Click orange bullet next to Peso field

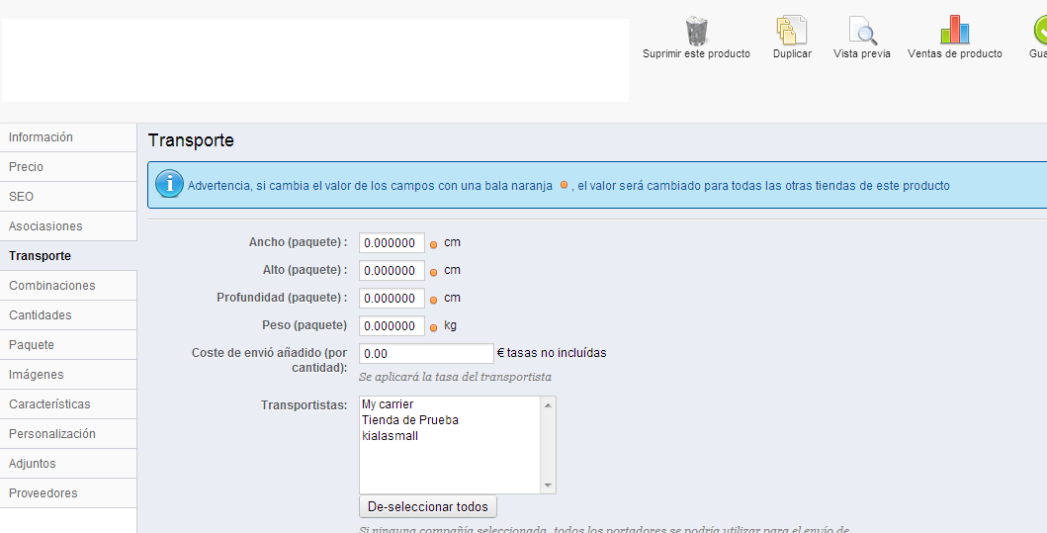pyautogui.click(x=433, y=327)
